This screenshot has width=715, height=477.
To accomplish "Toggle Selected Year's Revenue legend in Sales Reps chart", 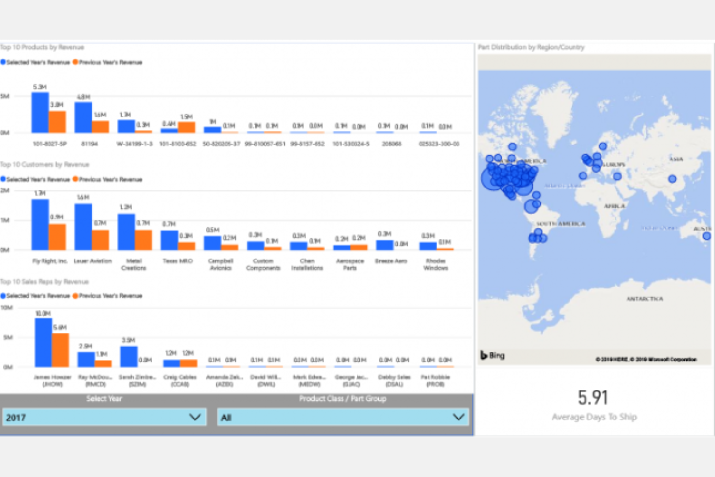I will tap(38, 296).
